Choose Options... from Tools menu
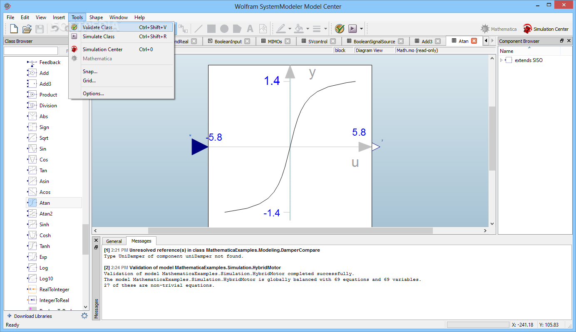 click(x=121, y=94)
